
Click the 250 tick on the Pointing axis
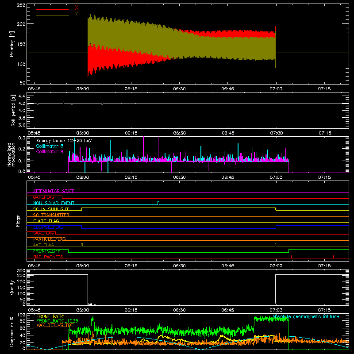pyautogui.click(x=21, y=5)
